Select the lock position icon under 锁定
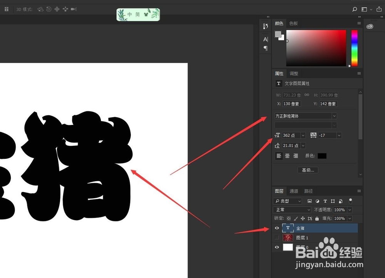Screen dimensions: 385x278 (303, 218)
